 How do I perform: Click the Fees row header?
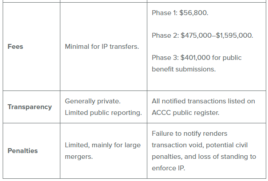16,46
